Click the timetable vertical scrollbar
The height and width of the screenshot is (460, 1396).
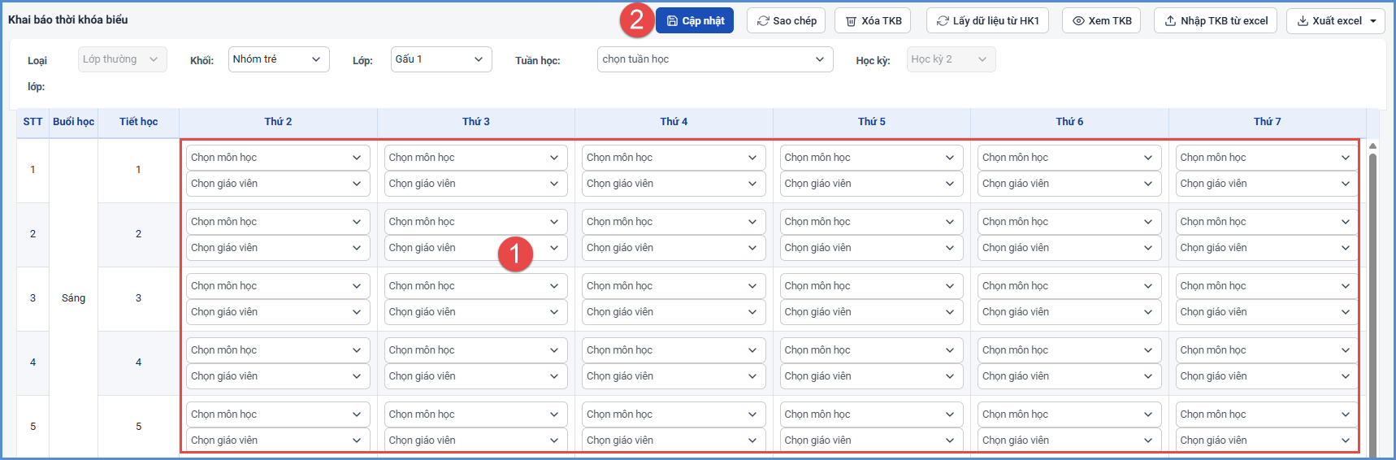[x=1372, y=301]
